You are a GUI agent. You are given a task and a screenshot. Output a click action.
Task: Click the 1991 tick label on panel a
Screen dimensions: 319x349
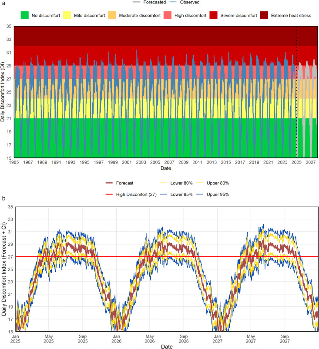pyautogui.click(x=56, y=162)
